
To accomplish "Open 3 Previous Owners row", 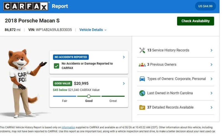I will point(176,65).
